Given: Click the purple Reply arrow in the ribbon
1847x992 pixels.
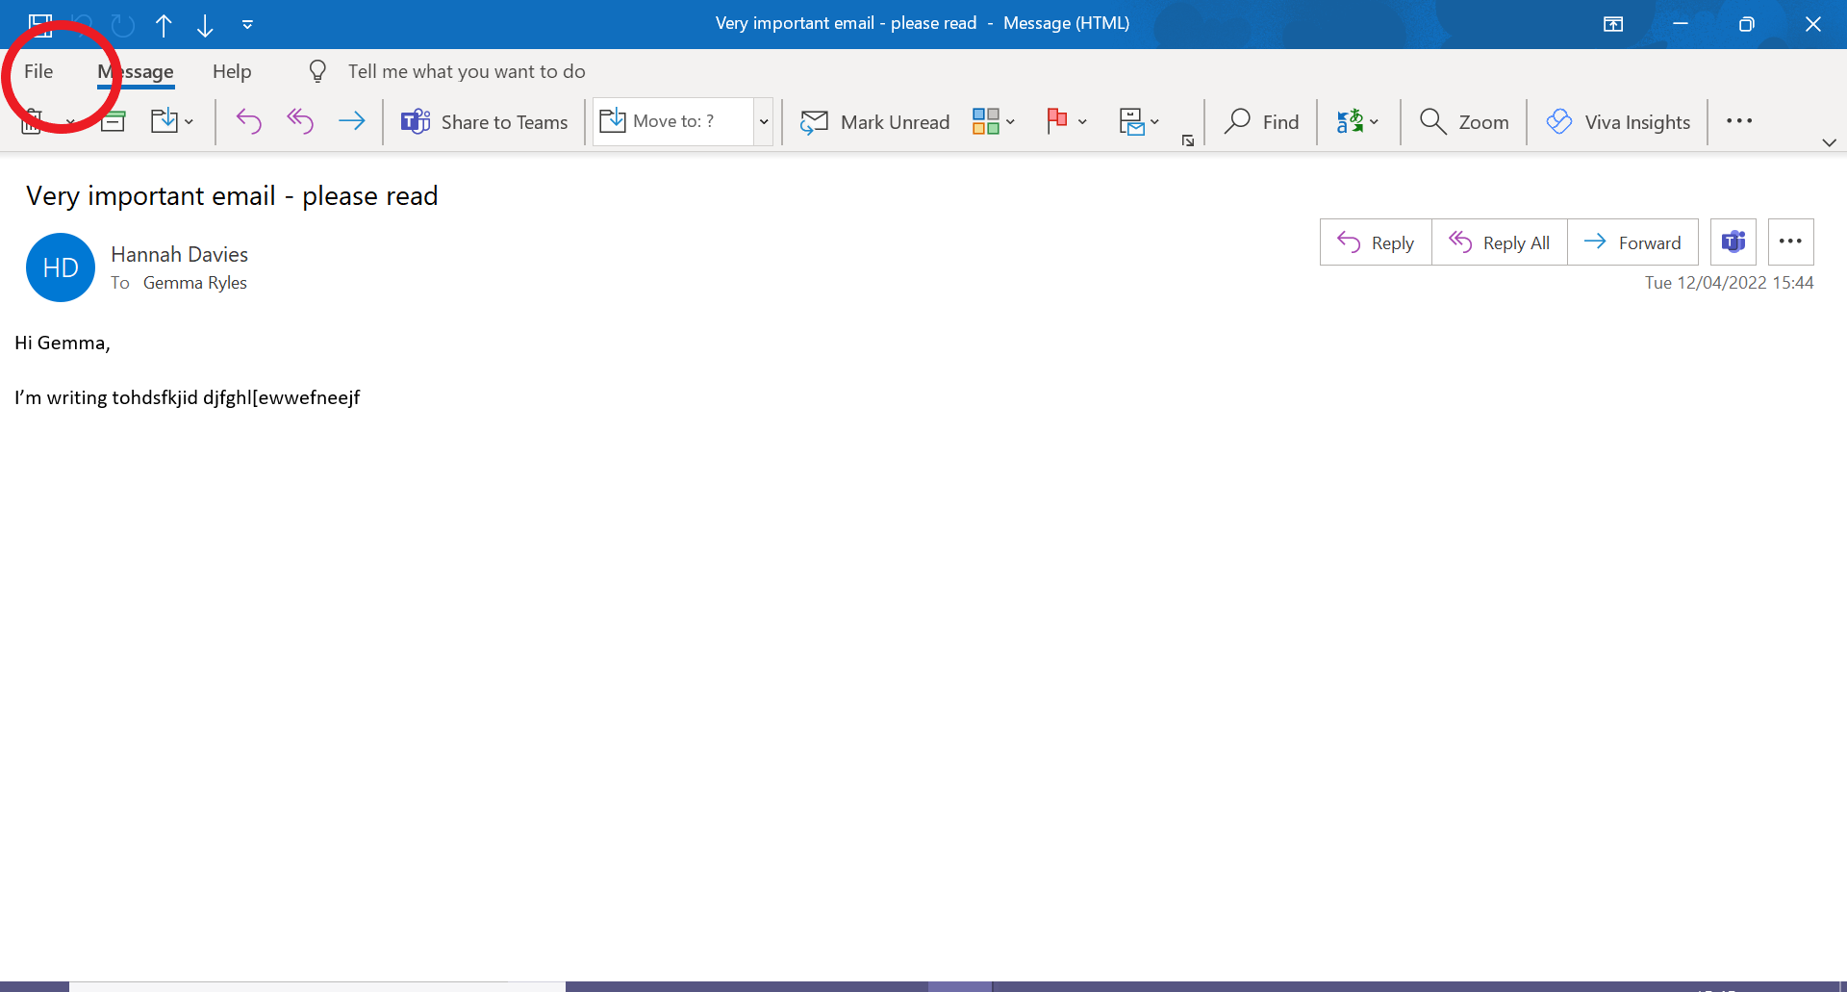Looking at the screenshot, I should tap(248, 121).
